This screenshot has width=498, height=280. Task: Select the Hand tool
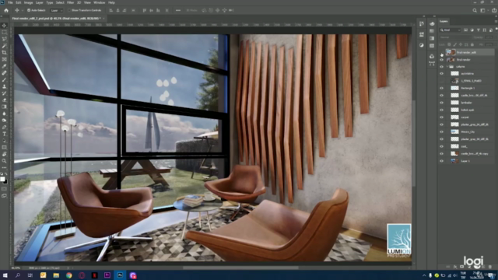pyautogui.click(x=4, y=154)
